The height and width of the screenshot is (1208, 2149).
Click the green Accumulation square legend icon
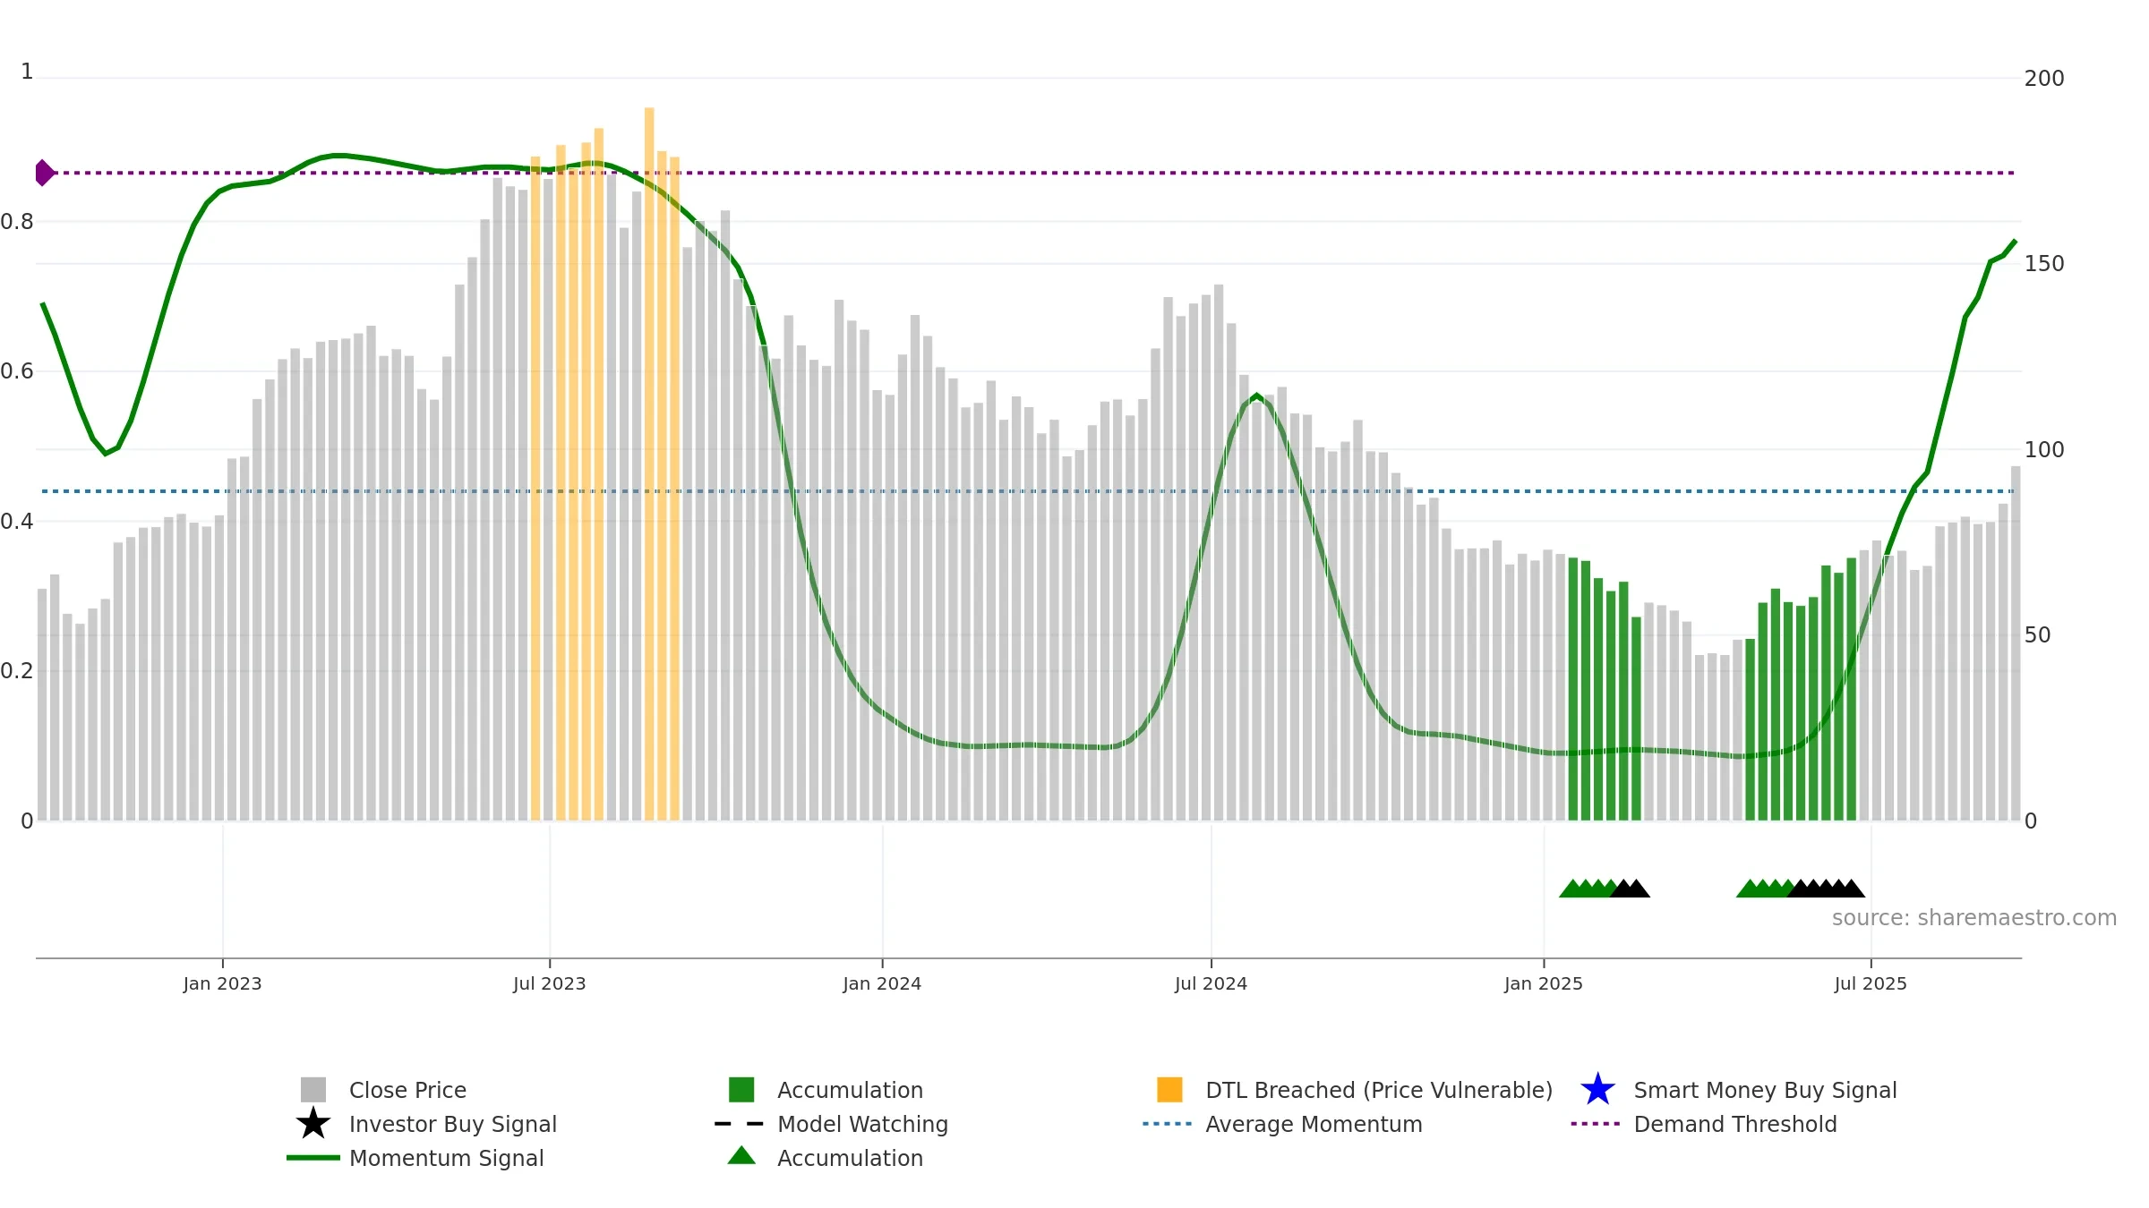click(x=741, y=1090)
